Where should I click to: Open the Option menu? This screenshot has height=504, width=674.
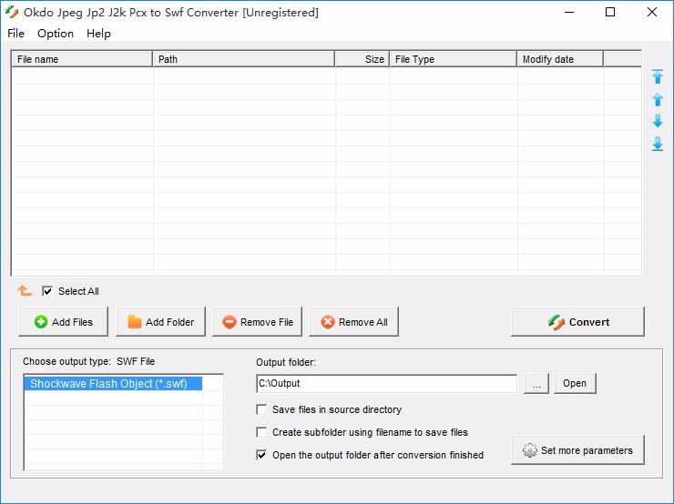(56, 34)
